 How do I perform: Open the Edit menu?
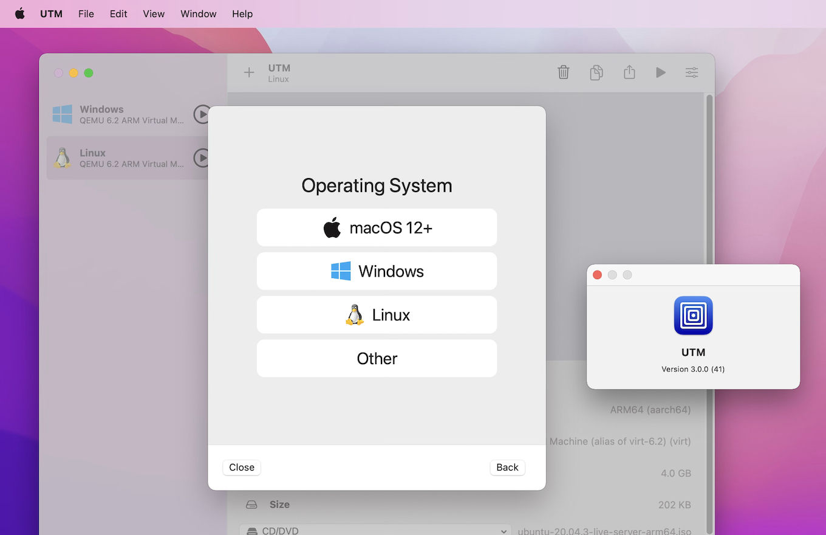(x=118, y=13)
